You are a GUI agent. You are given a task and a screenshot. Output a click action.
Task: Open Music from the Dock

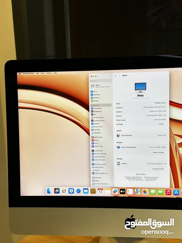[169, 192]
